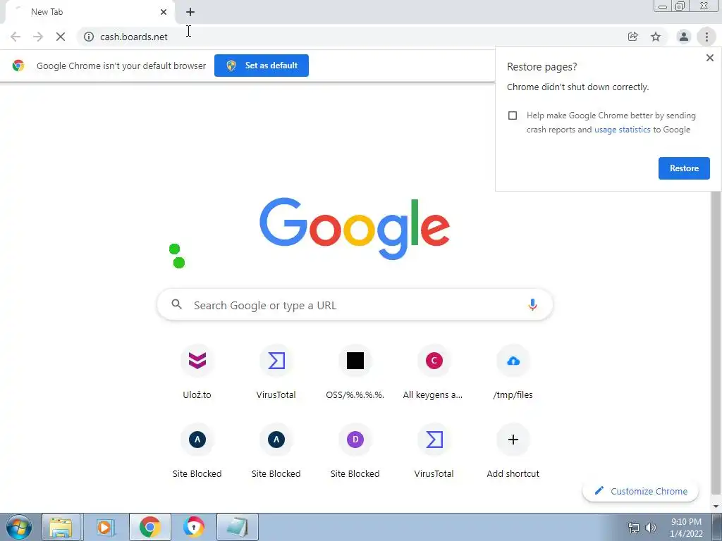Stop loading the page

point(61,37)
